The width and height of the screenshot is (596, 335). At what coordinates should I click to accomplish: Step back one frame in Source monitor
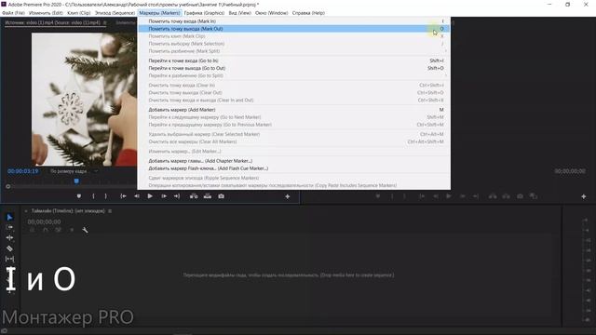pyautogui.click(x=137, y=196)
